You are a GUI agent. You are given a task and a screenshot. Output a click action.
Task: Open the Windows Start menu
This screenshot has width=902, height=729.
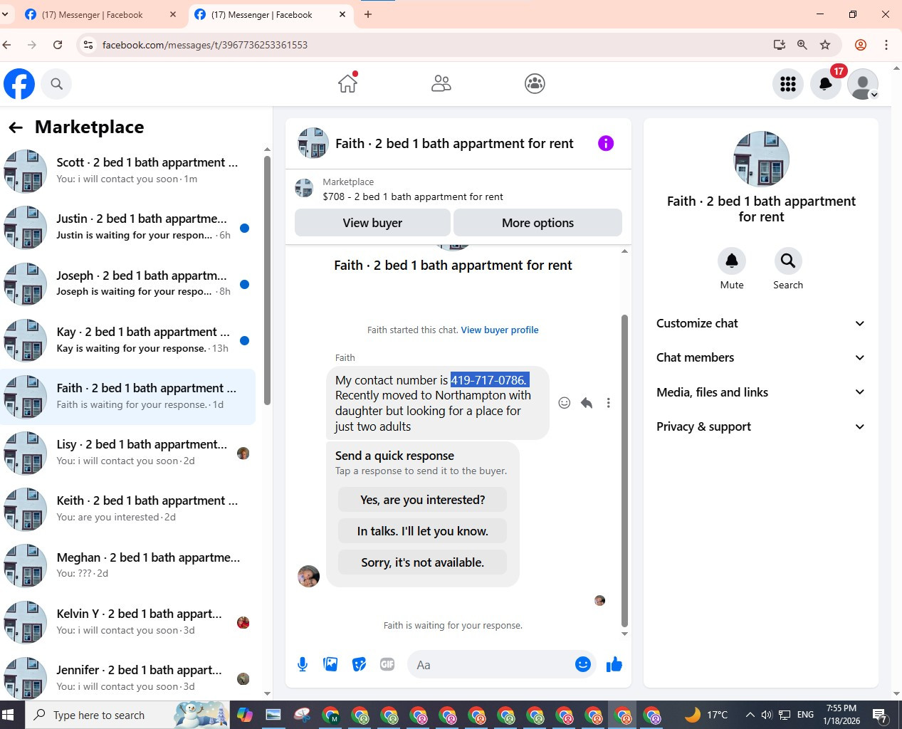coord(9,715)
